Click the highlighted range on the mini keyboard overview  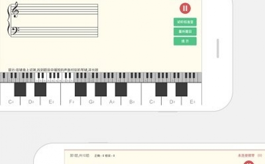pyautogui.click(x=54, y=77)
